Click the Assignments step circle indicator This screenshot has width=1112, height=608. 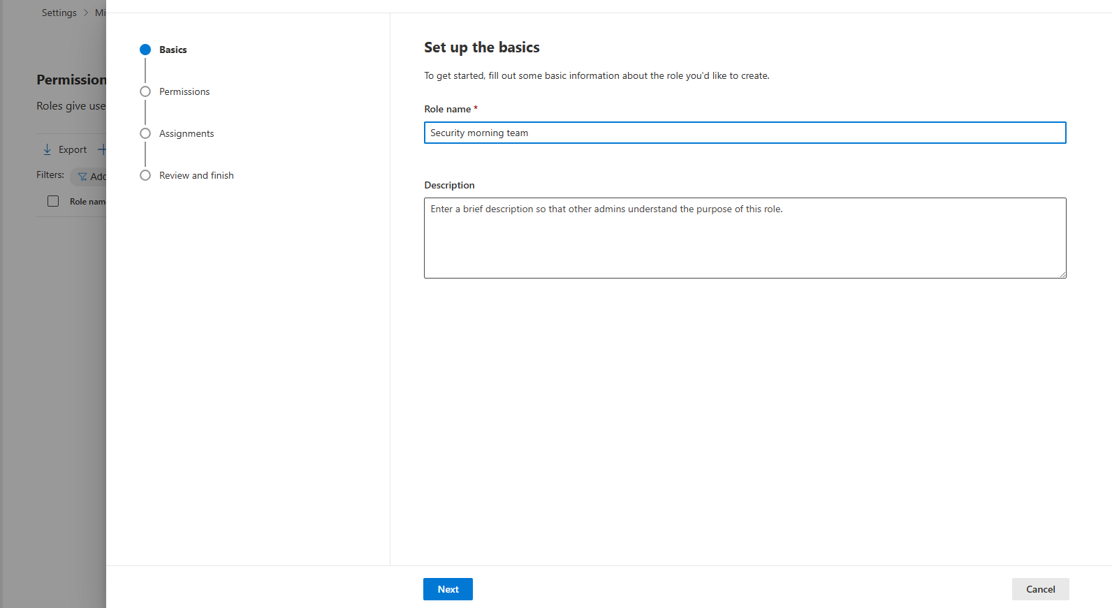click(x=145, y=133)
